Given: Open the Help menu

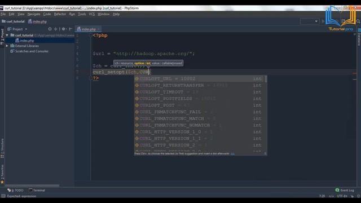Looking at the screenshot, I should (x=116, y=14).
